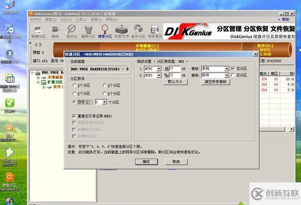This screenshot has height=205, width=301.
Task: Open the 系统 volume label dropdown
Action: [x=227, y=69]
